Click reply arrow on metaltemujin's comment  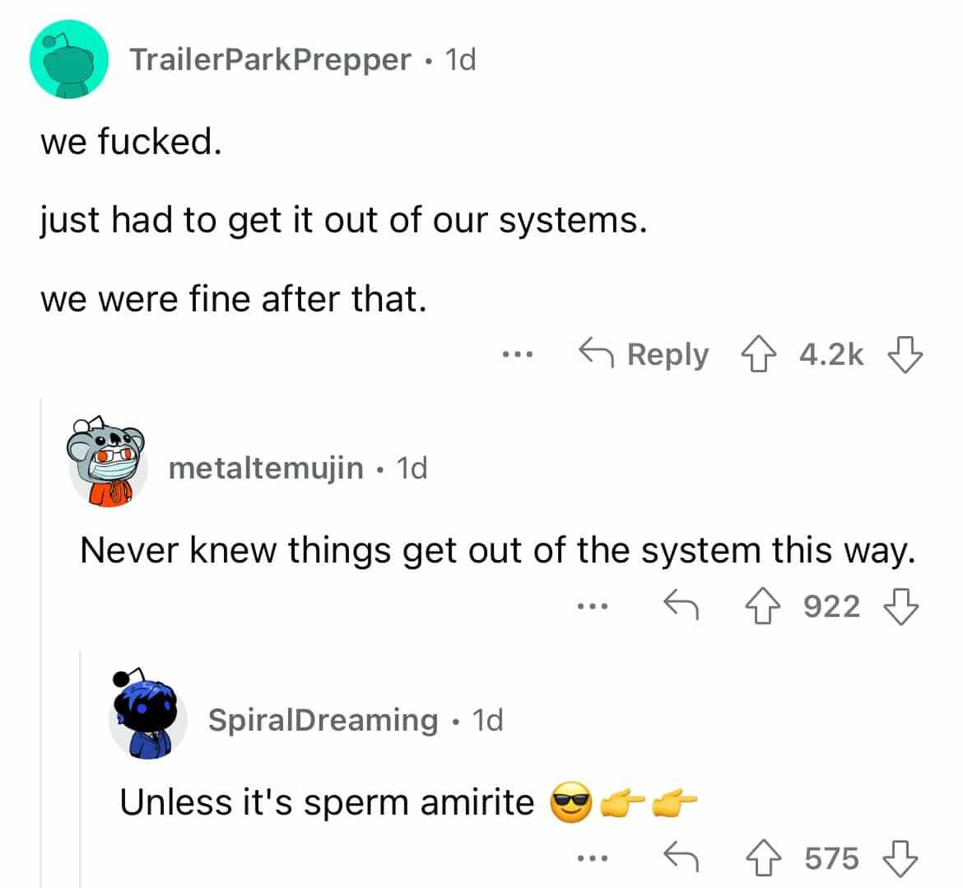click(x=681, y=607)
